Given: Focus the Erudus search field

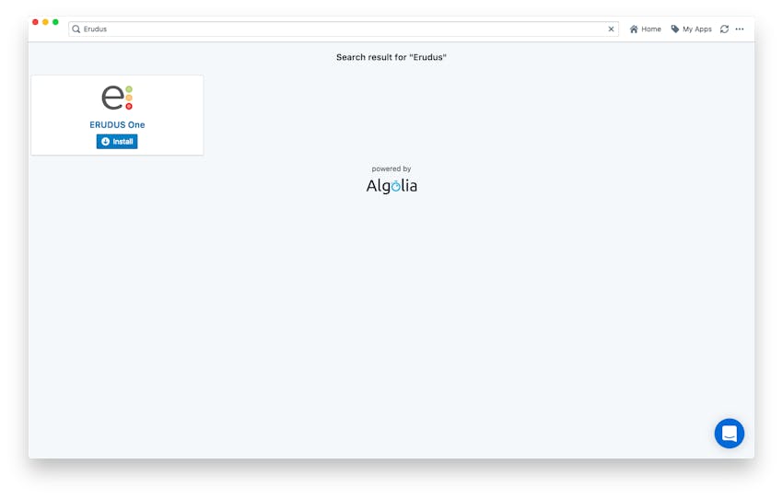Looking at the screenshot, I should coord(344,29).
